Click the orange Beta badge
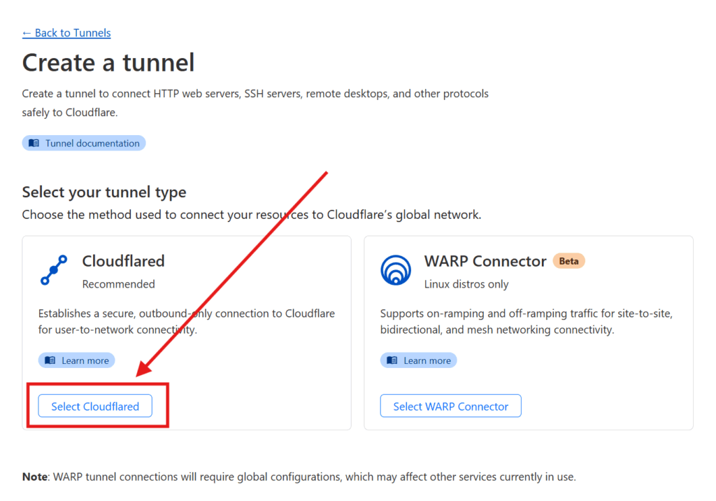This screenshot has height=501, width=716. (568, 261)
